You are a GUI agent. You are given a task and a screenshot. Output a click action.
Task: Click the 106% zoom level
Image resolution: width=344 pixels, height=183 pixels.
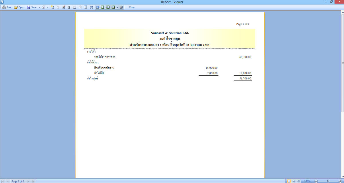coord(307,181)
